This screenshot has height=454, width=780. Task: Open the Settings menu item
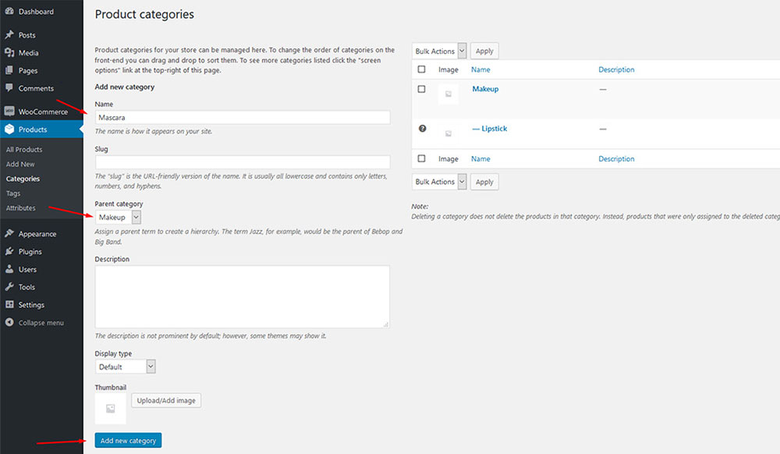point(31,305)
